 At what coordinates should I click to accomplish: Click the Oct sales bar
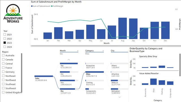coord(144,33)
